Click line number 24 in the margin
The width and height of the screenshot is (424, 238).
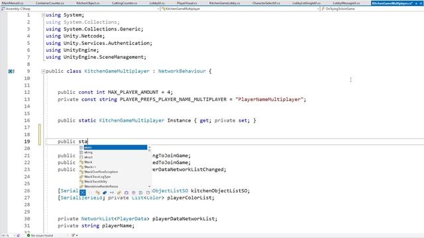26,177
